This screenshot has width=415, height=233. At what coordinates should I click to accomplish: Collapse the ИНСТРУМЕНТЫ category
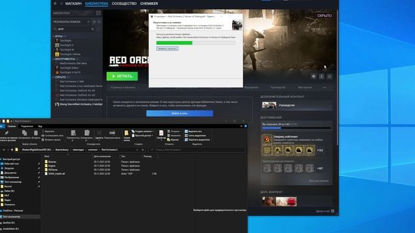coord(53,59)
